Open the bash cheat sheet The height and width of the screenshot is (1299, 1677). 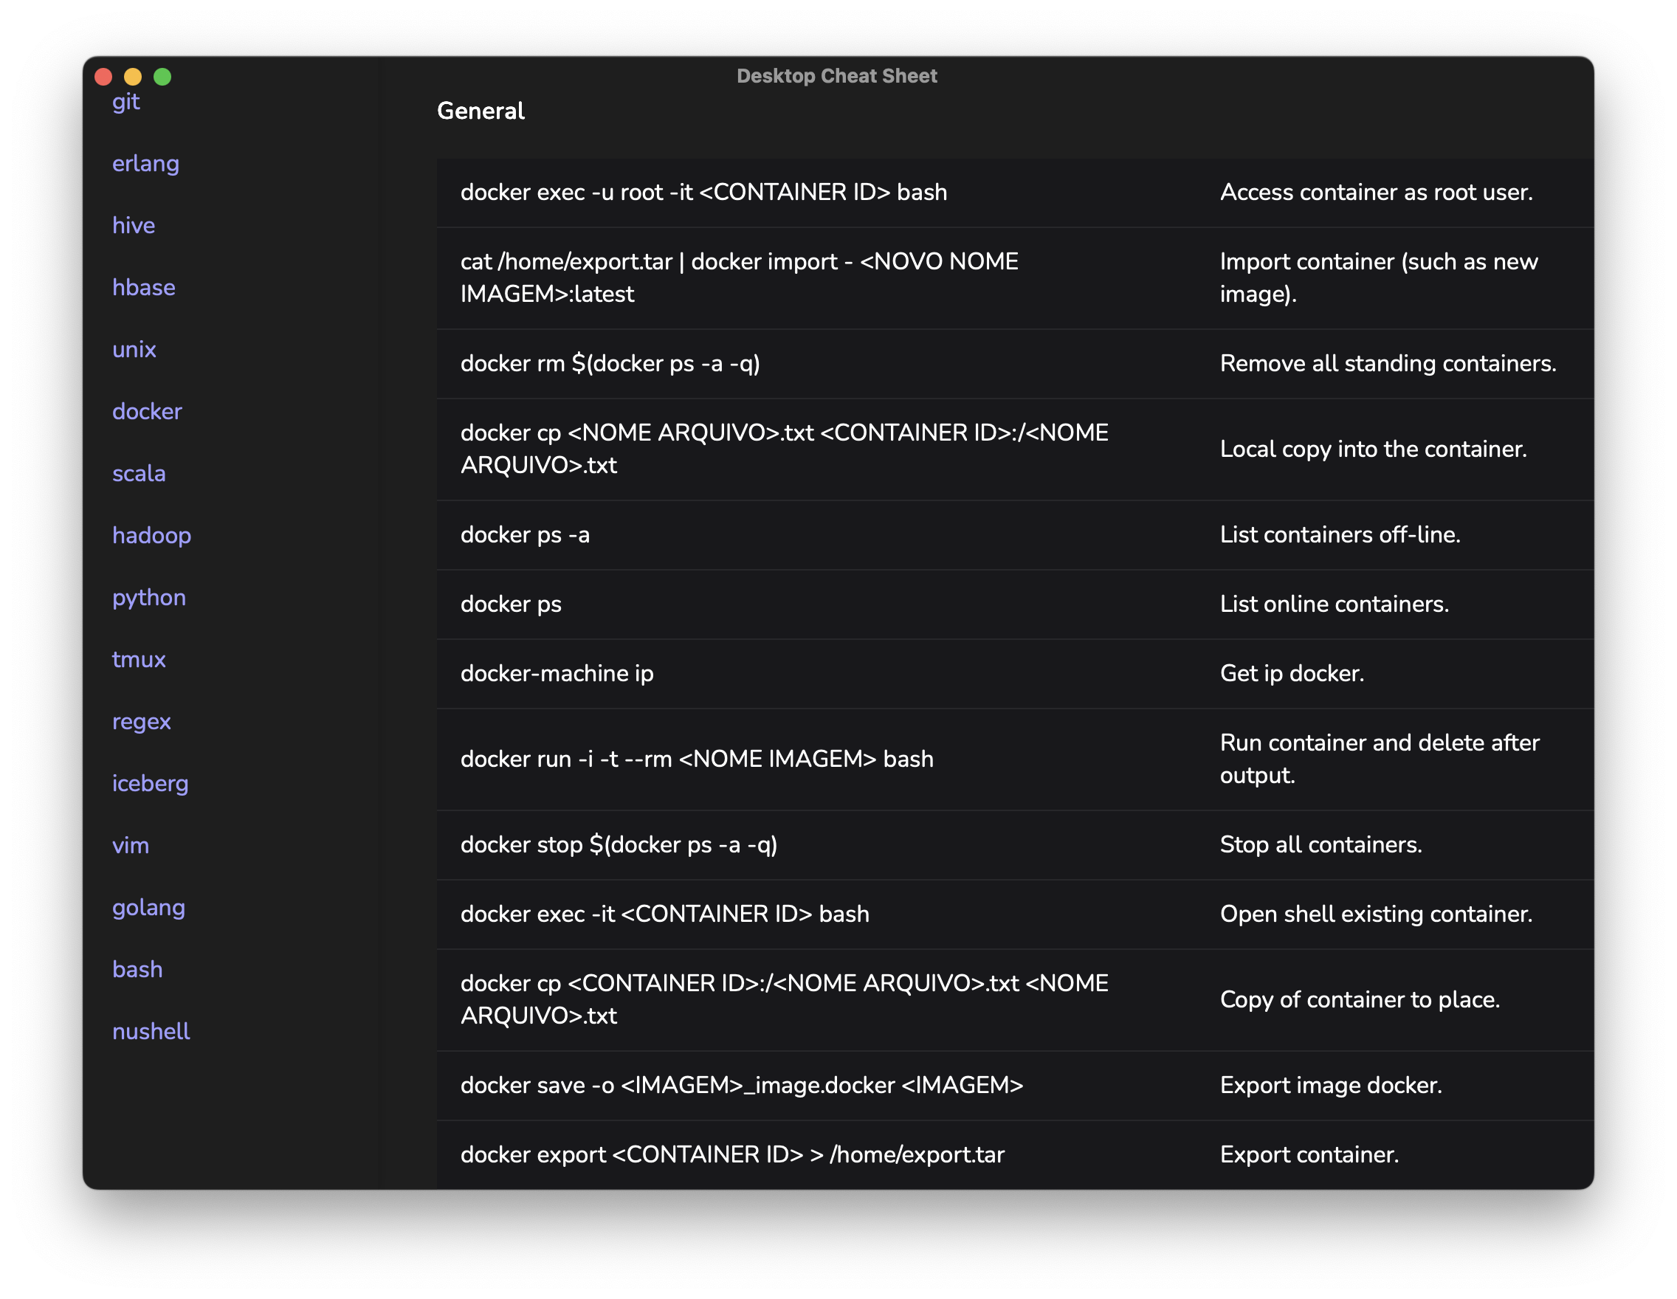(x=137, y=970)
